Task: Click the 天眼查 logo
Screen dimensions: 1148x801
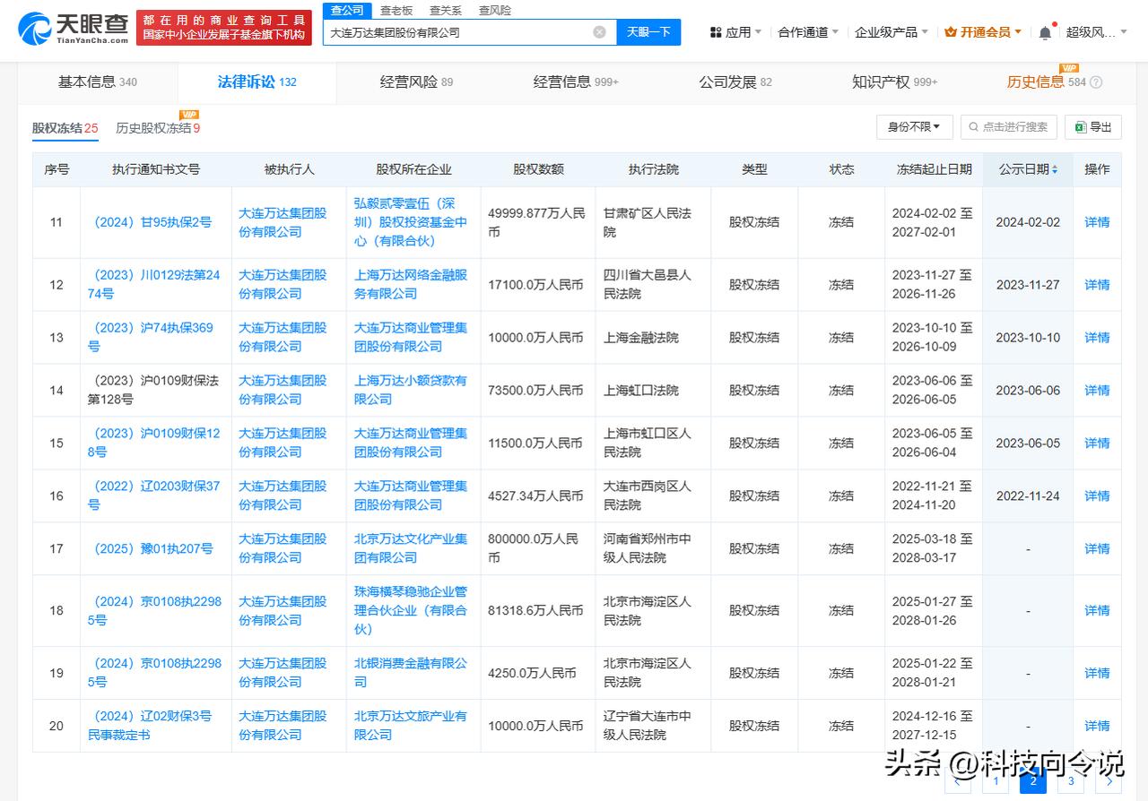Action: click(x=74, y=29)
